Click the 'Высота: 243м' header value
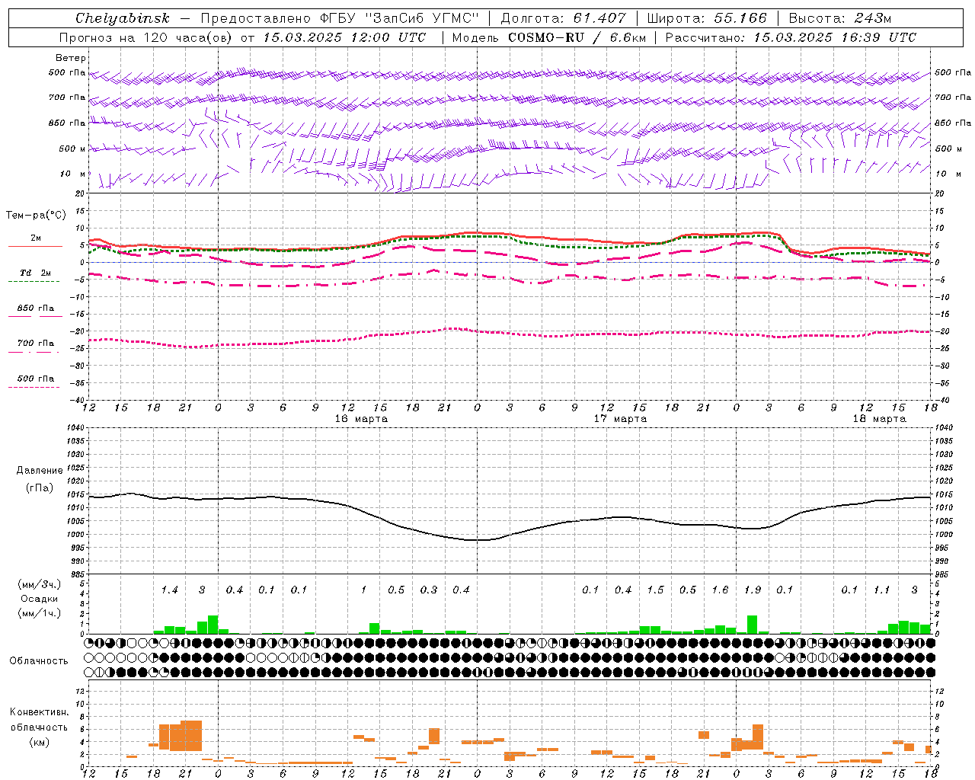 [x=840, y=18]
